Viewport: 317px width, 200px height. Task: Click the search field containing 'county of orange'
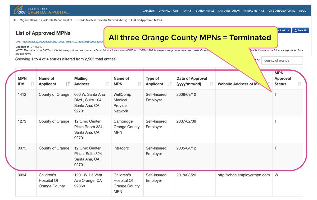pyautogui.click(x=282, y=60)
